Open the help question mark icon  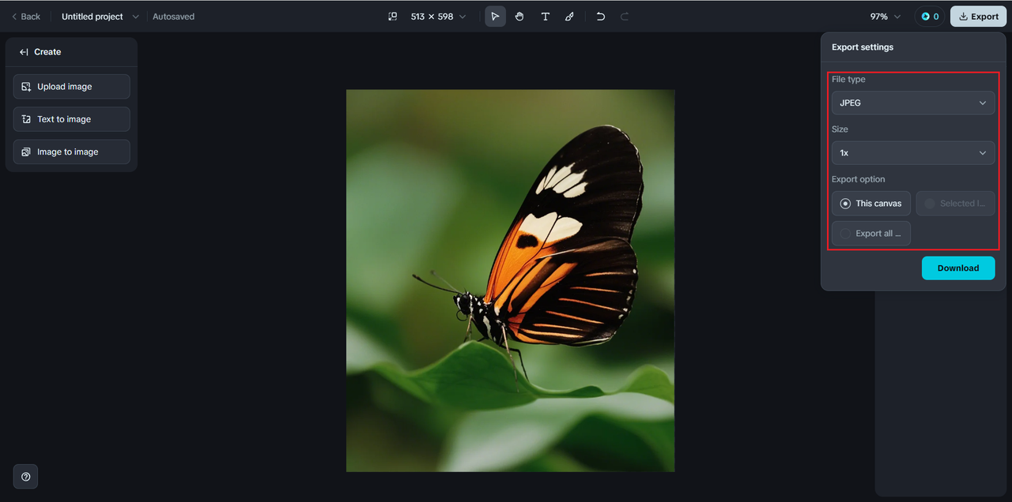[x=26, y=477]
